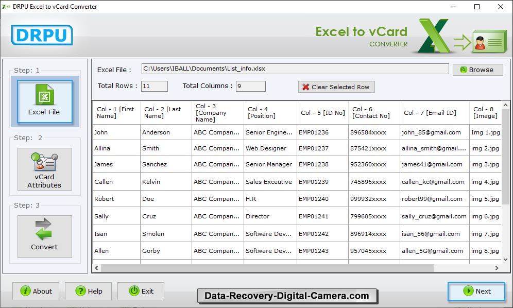Select Col - 4 Position header
This screenshot has height=308, width=513.
(x=270, y=113)
